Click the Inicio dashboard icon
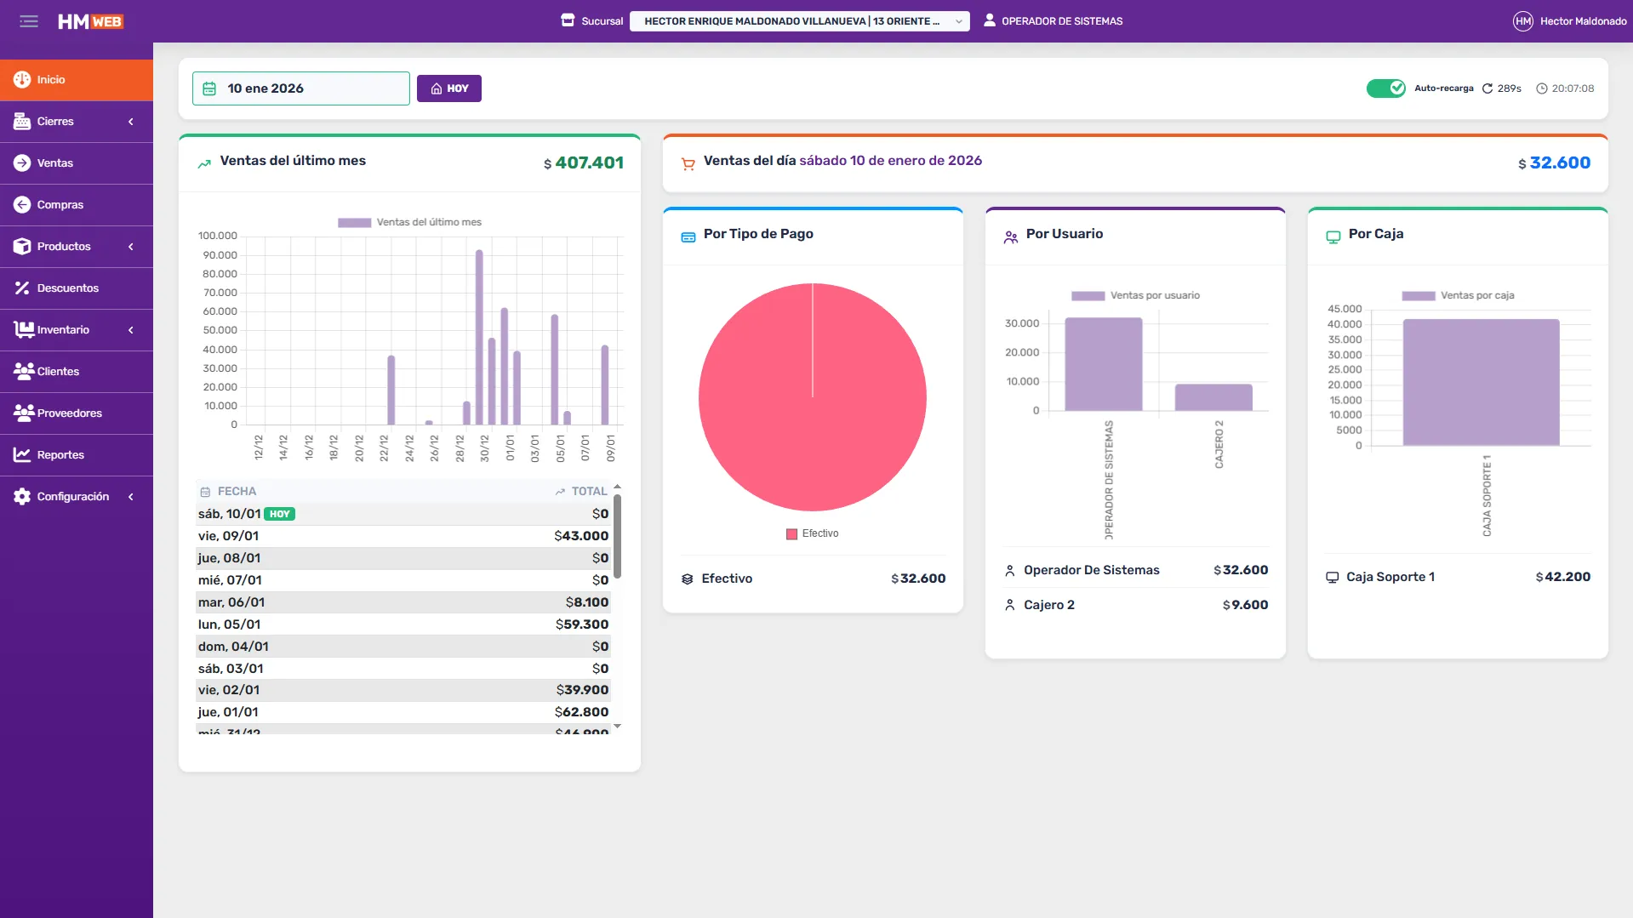 coord(22,79)
